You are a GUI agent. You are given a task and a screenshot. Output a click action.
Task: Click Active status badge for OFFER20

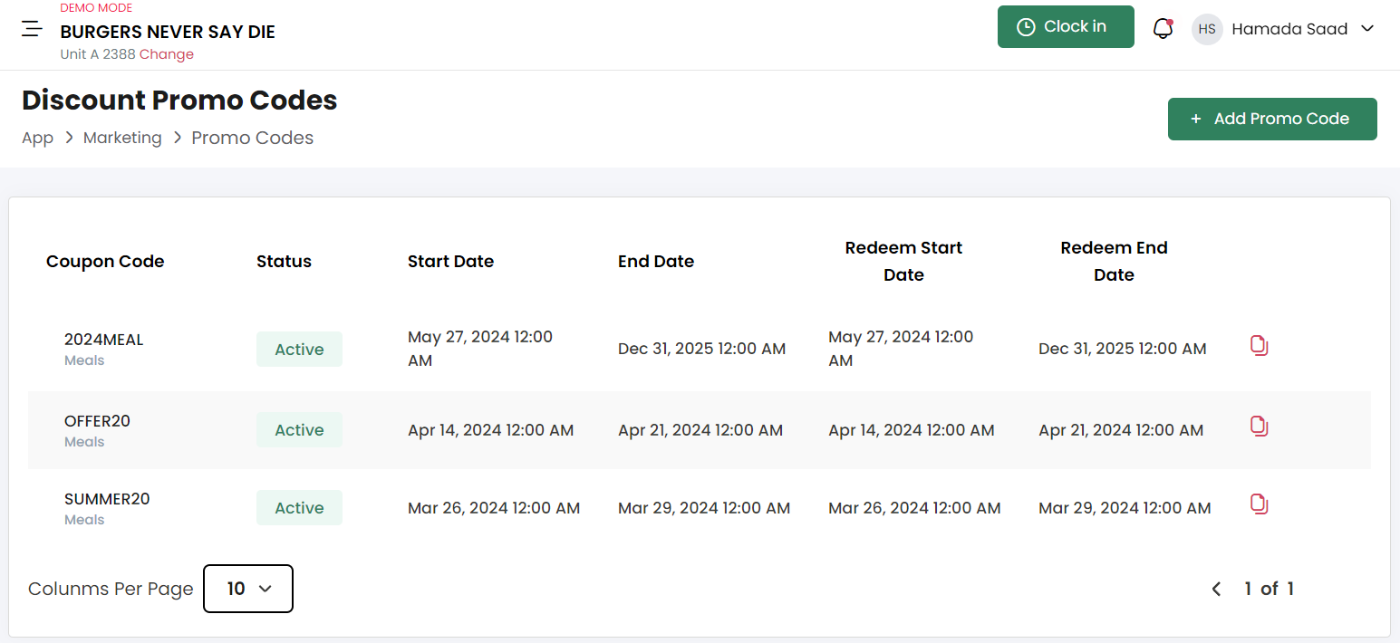[x=299, y=430]
